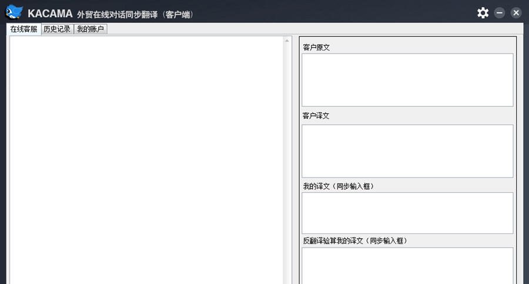Click the scroll-up arrow in chat pane
Image resolution: width=529 pixels, height=284 pixels.
coord(287,41)
